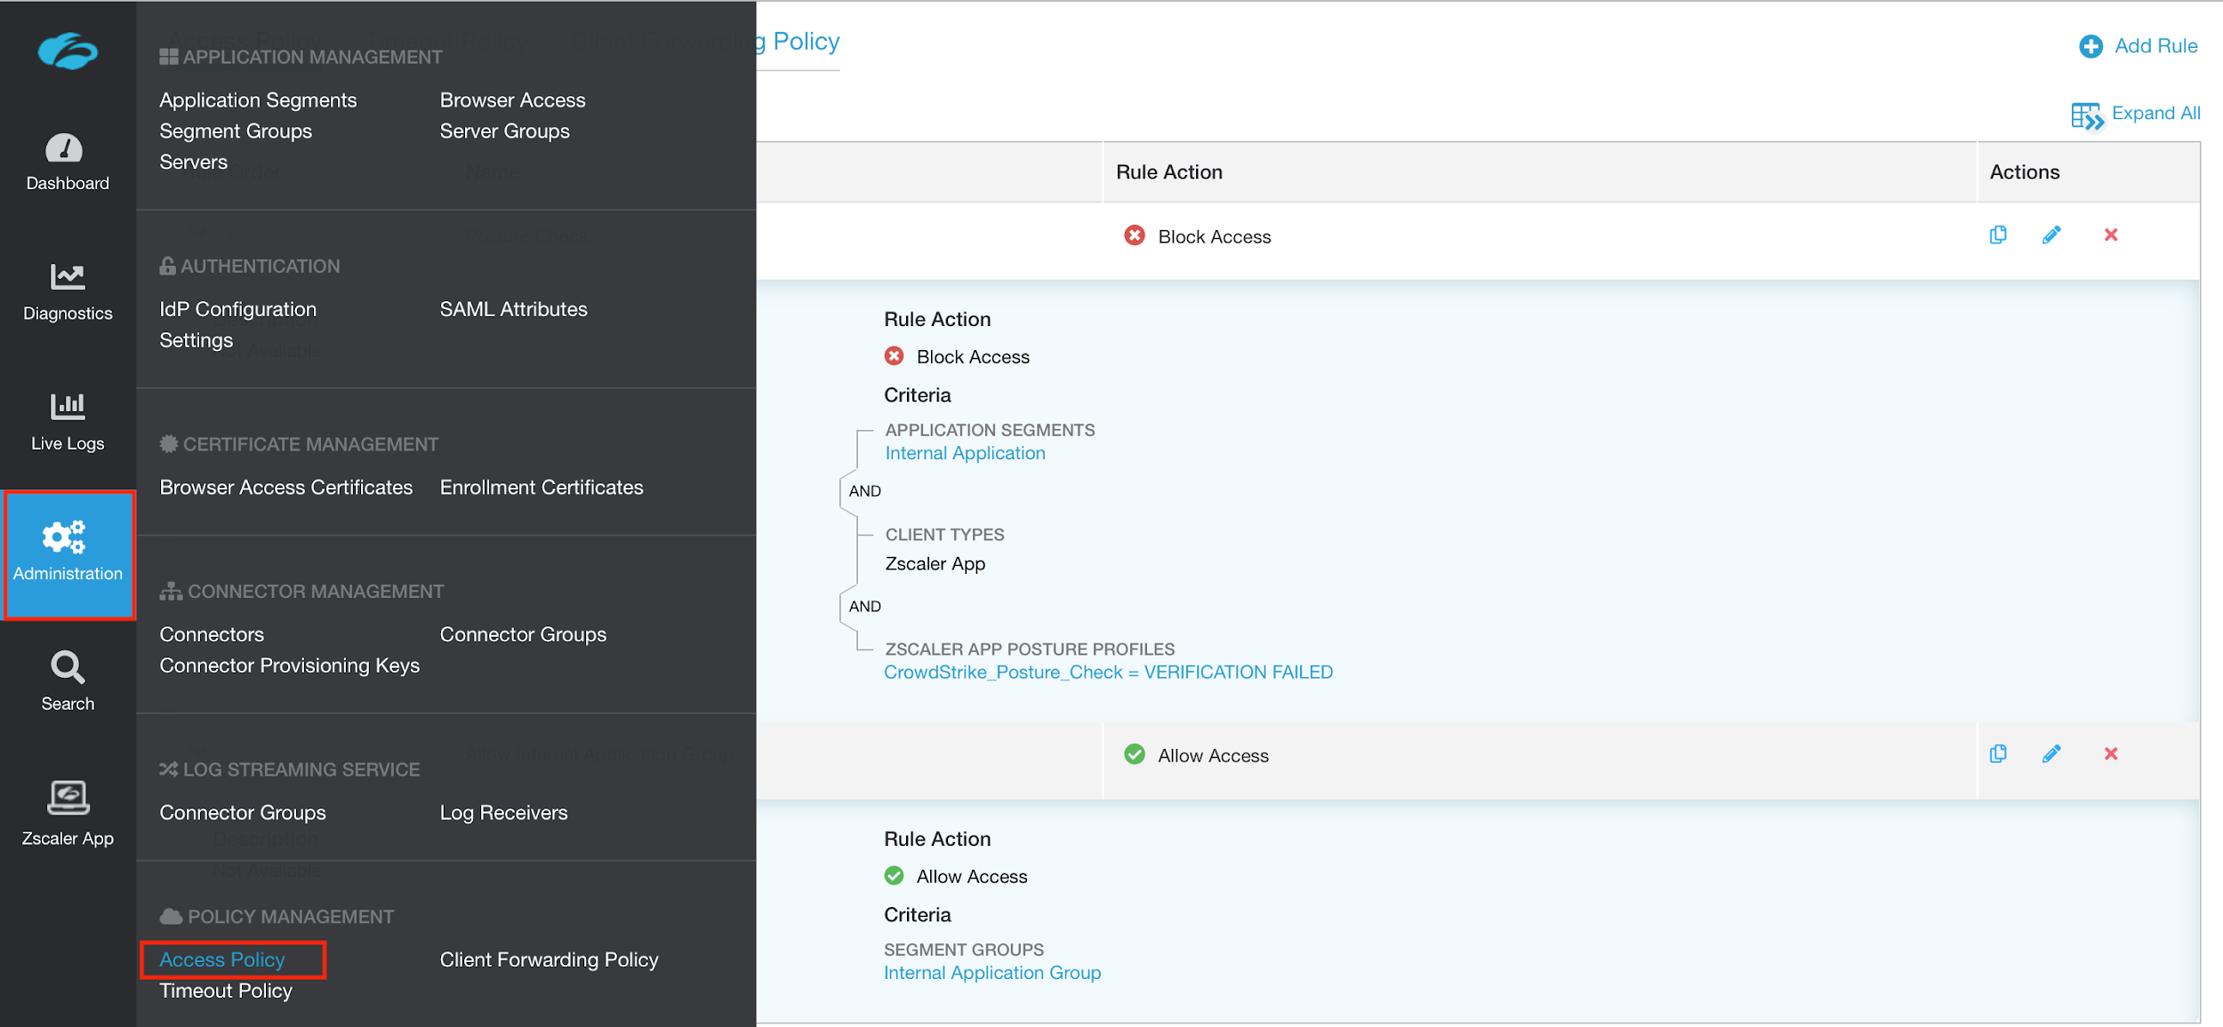Click the Add Rule link
Viewport: 2223px width, 1027px height.
coord(2155,46)
